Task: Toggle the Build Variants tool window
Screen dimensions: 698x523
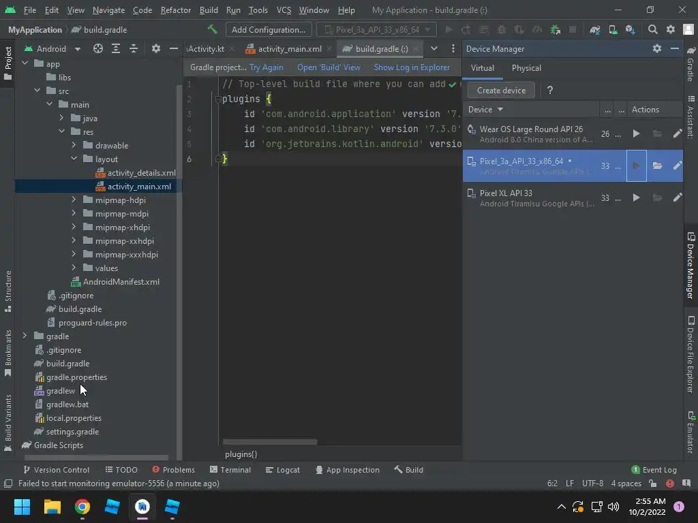Action: [7, 422]
